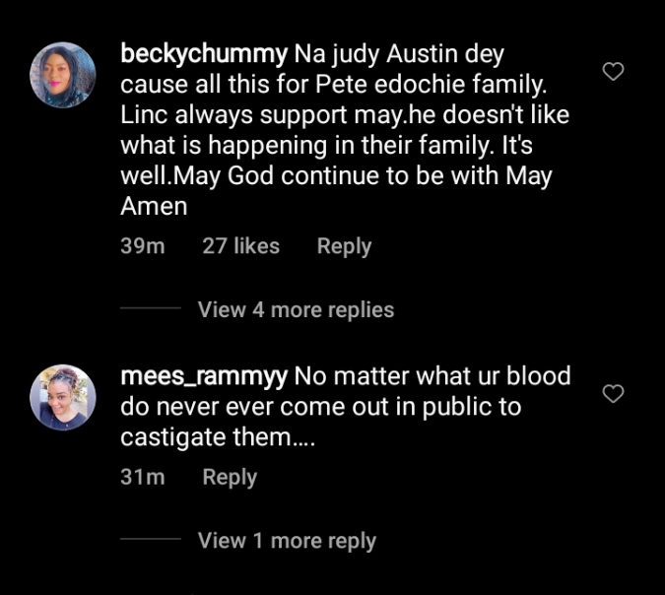Click the 39m timestamp
Viewport: 665px width, 595px height.
(x=142, y=246)
